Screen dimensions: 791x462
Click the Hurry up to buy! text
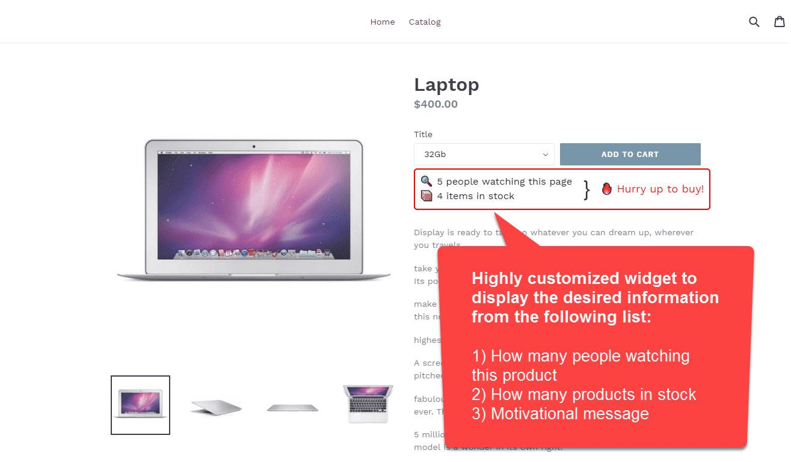(x=660, y=189)
